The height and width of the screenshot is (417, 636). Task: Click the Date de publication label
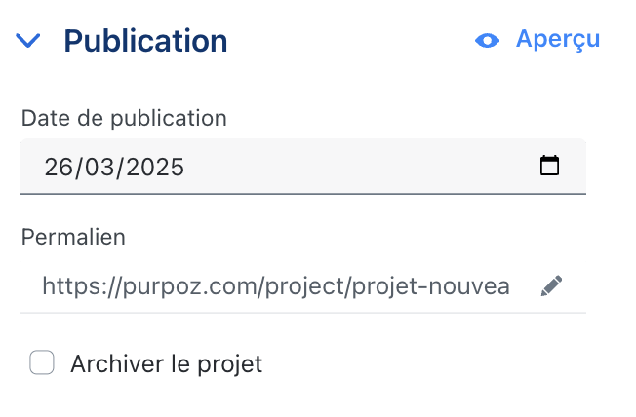[124, 118]
